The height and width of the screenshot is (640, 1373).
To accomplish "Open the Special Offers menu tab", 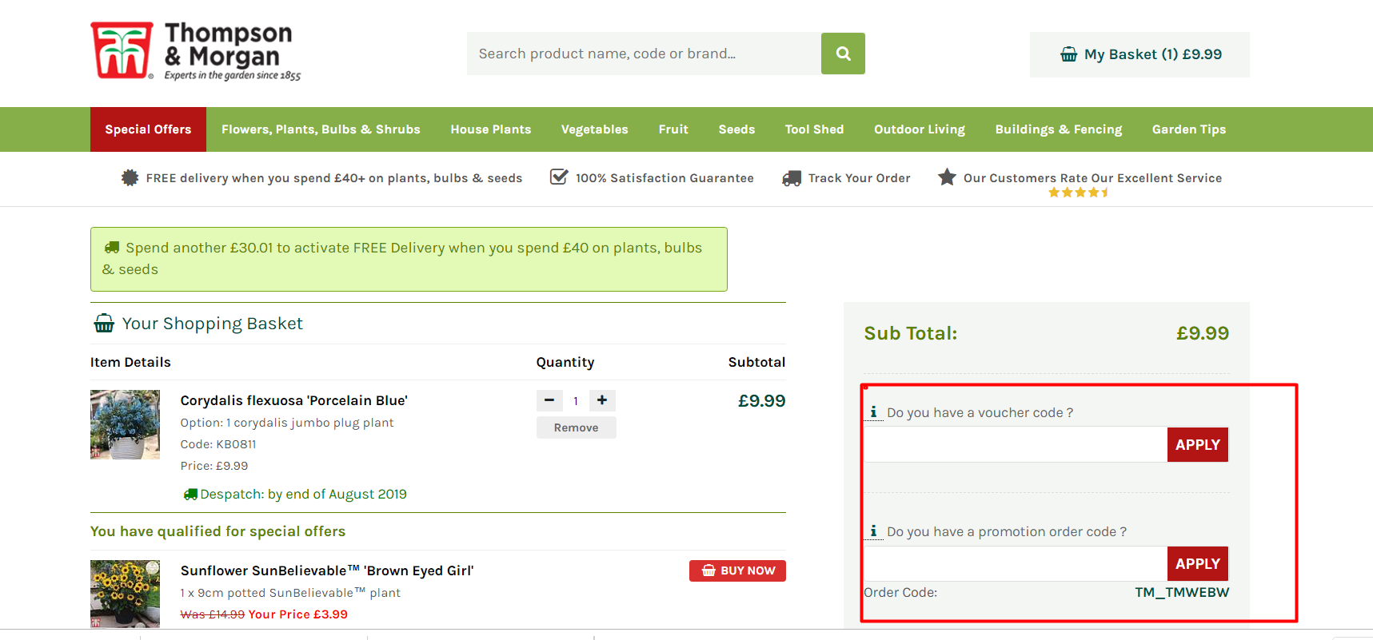I will tap(148, 129).
